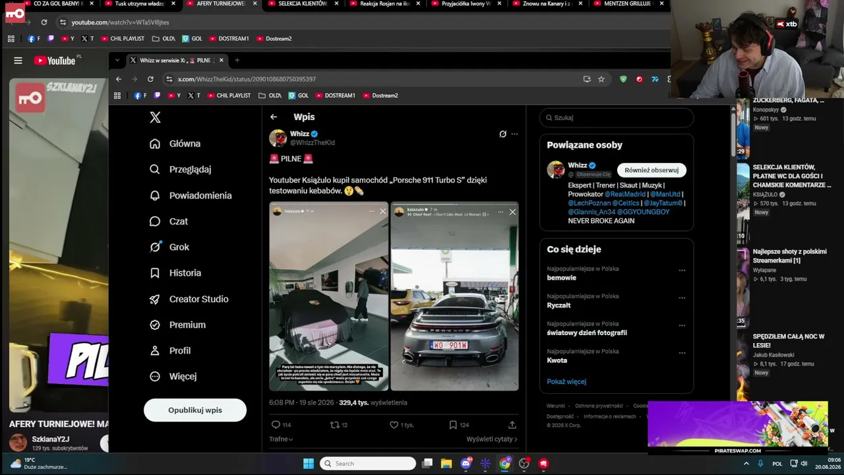The height and width of the screenshot is (475, 844).
Task: Click the Szukaj search field on X
Action: tap(617, 118)
